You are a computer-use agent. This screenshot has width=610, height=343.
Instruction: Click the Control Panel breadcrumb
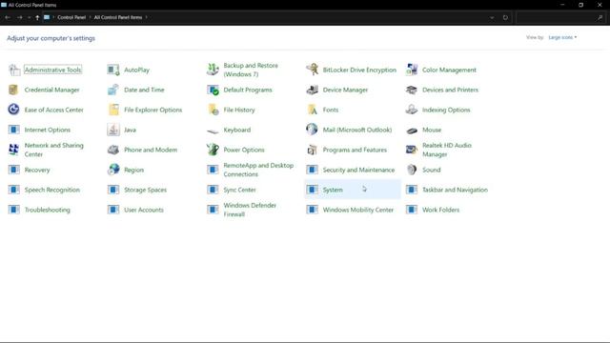pos(71,17)
